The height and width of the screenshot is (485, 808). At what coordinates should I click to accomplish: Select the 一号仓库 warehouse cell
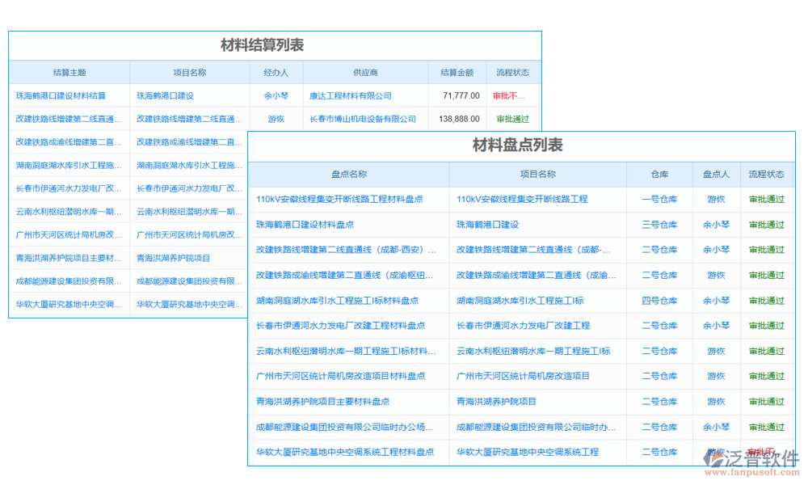pos(659,199)
